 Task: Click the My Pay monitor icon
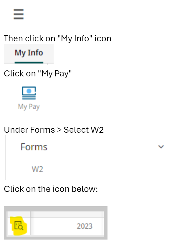pyautogui.click(x=29, y=92)
